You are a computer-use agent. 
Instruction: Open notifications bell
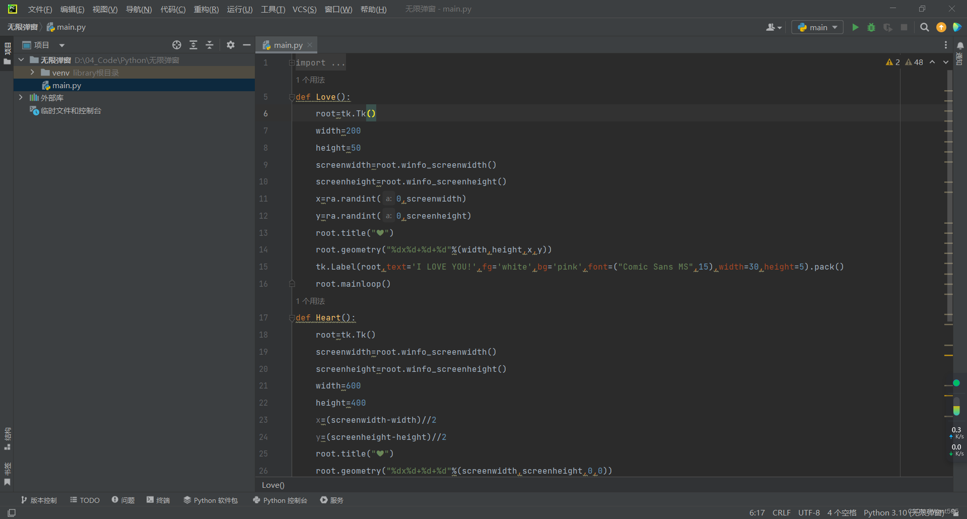(x=960, y=45)
